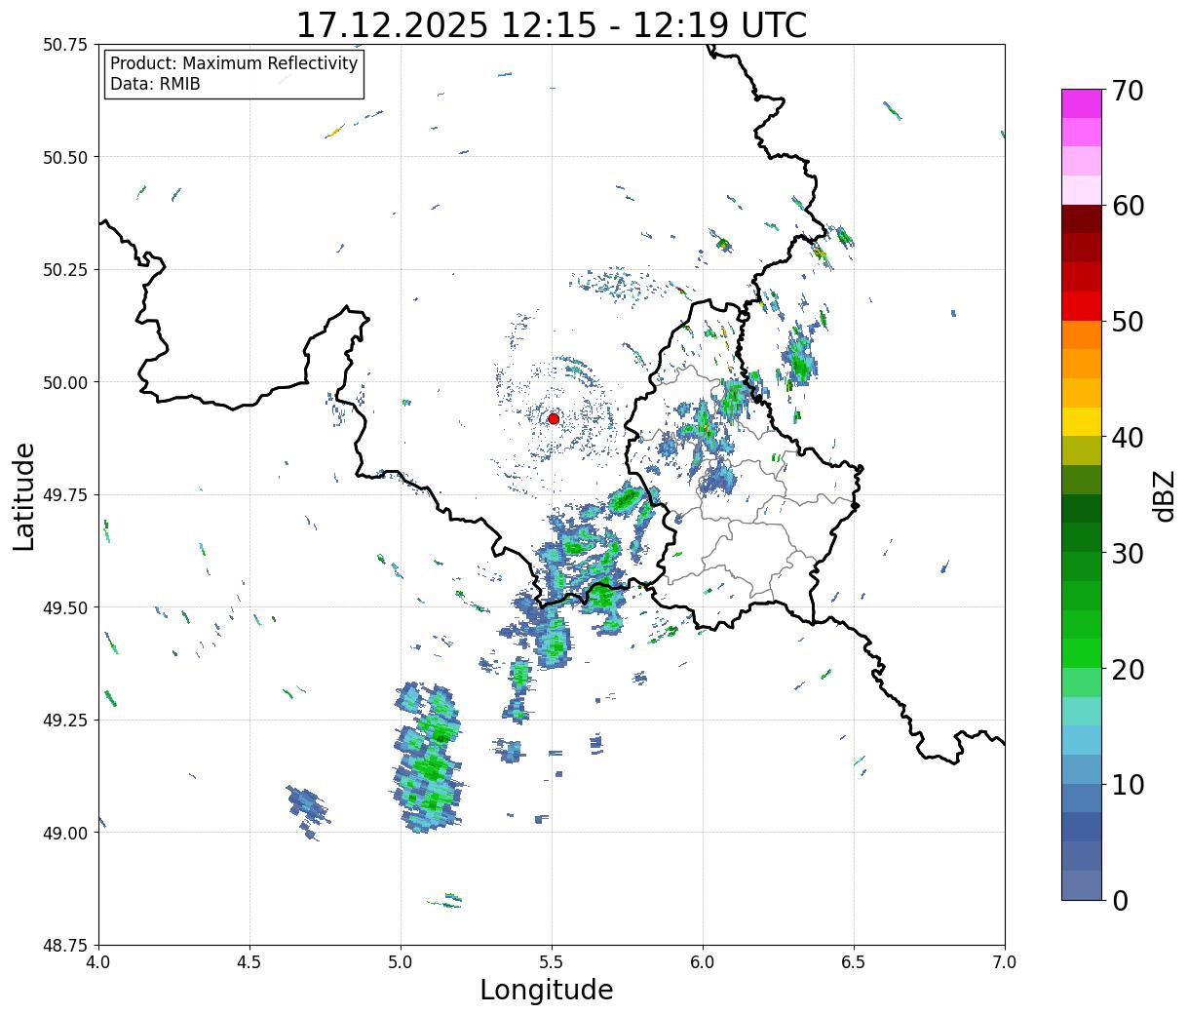Click the x-axis tick label 4.5
This screenshot has width=1188, height=1014.
pyautogui.click(x=249, y=962)
